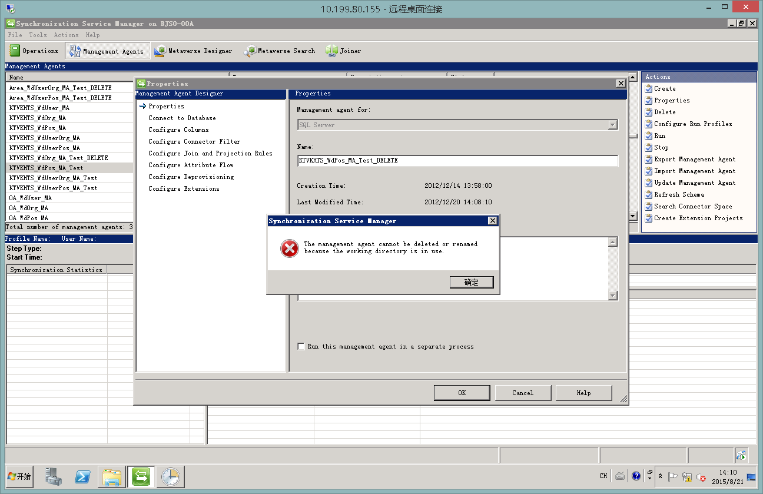The image size is (763, 494).
Task: Open the Operations toolbar view
Action: [34, 51]
